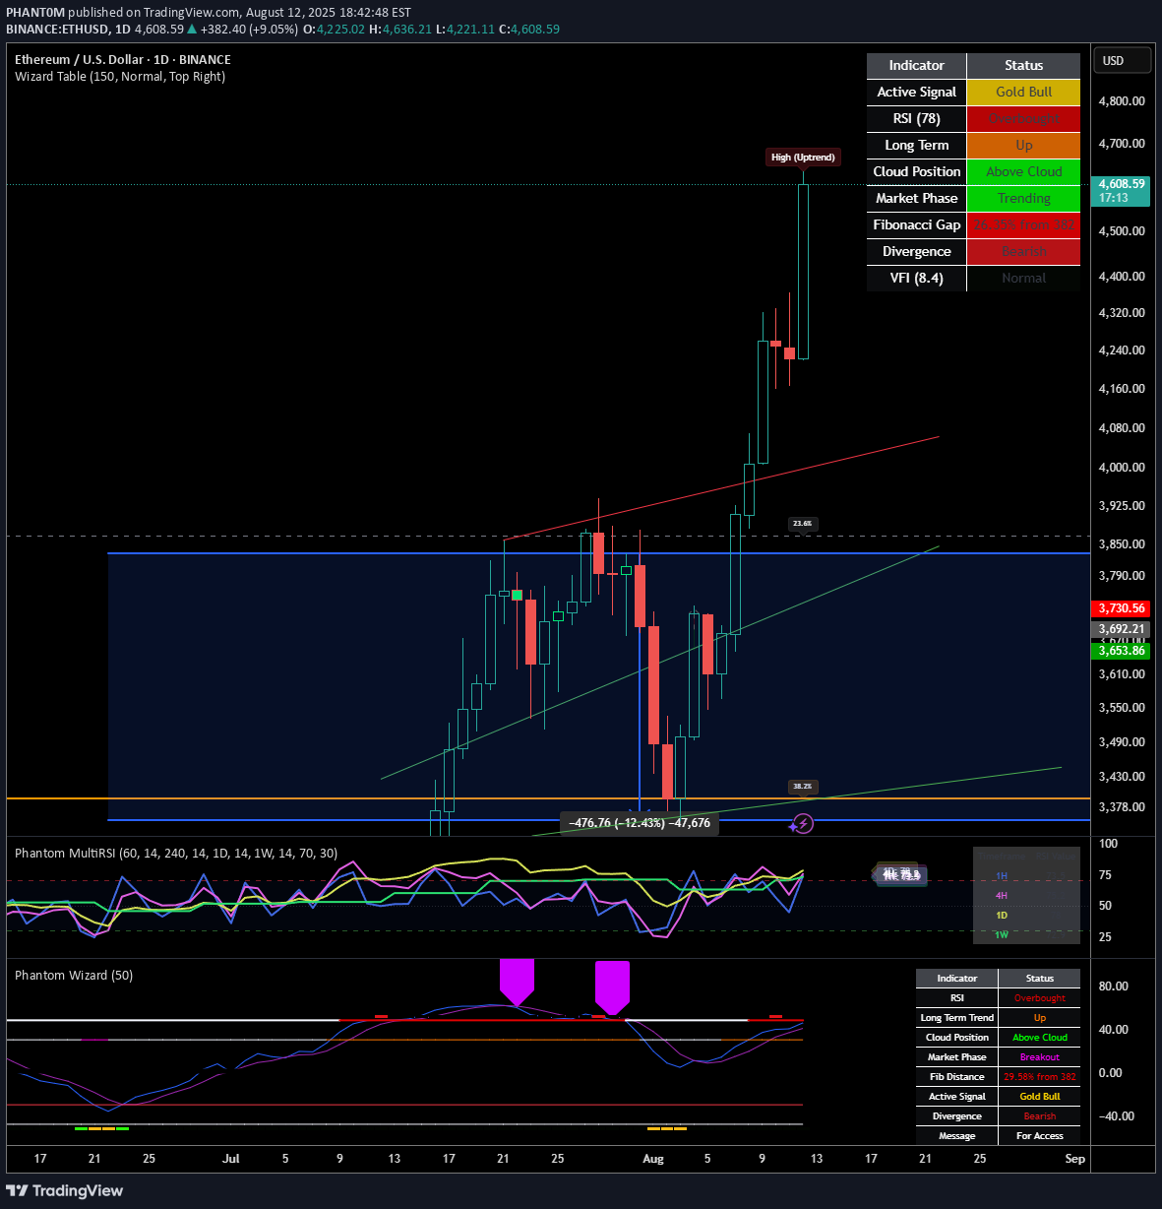Click the Market Phase label in top table

pos(916,198)
